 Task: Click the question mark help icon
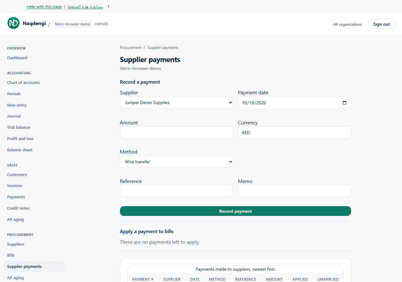point(108,7)
